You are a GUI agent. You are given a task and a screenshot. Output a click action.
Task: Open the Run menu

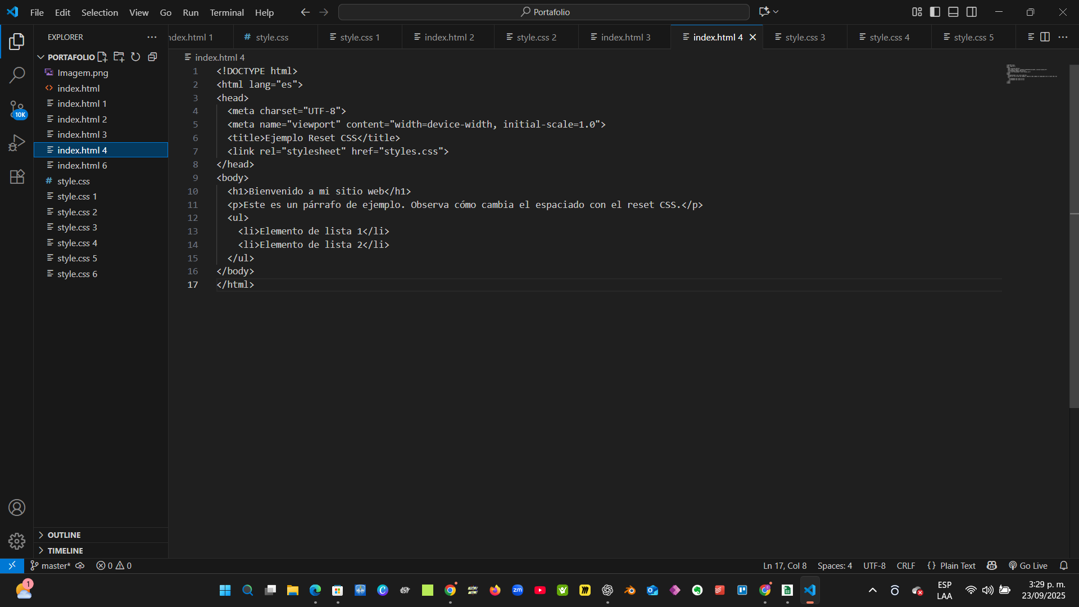point(191,12)
